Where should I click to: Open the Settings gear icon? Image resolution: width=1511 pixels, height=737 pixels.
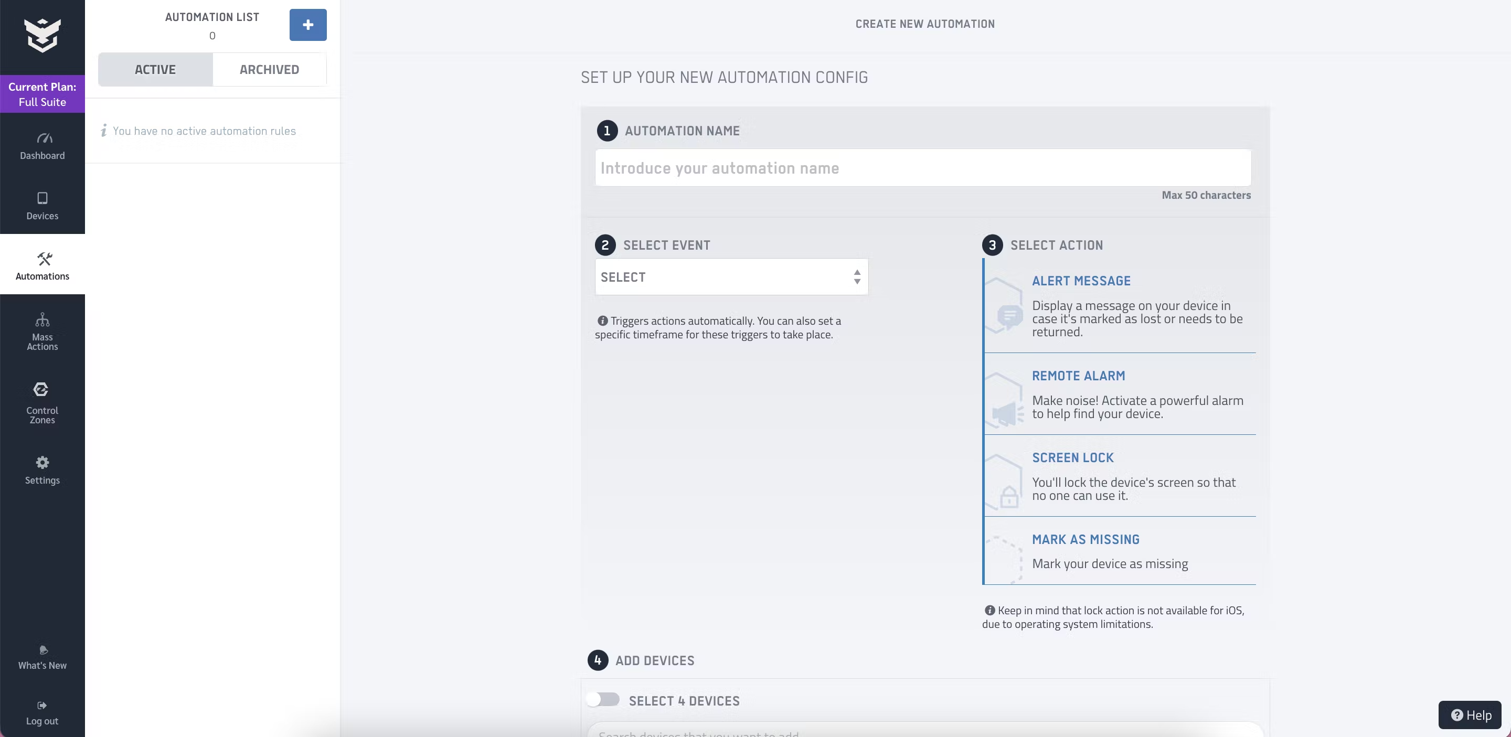point(42,463)
